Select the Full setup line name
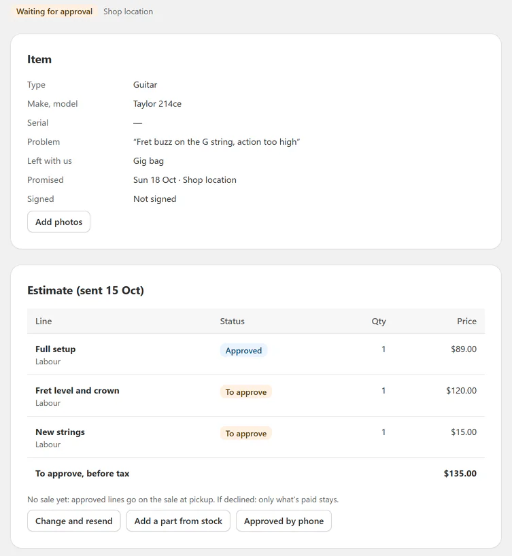Screen dimensions: 512x556 55,349
